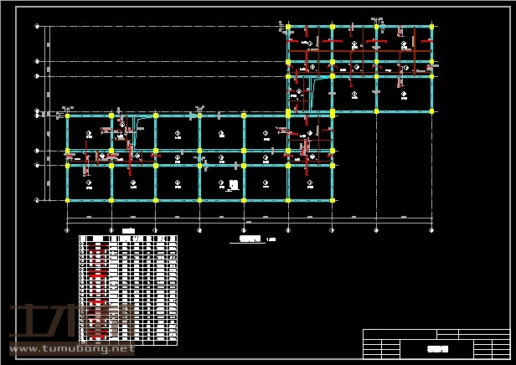Click the slab schedule table header row
This screenshot has width=516, height=365.
click(x=127, y=239)
